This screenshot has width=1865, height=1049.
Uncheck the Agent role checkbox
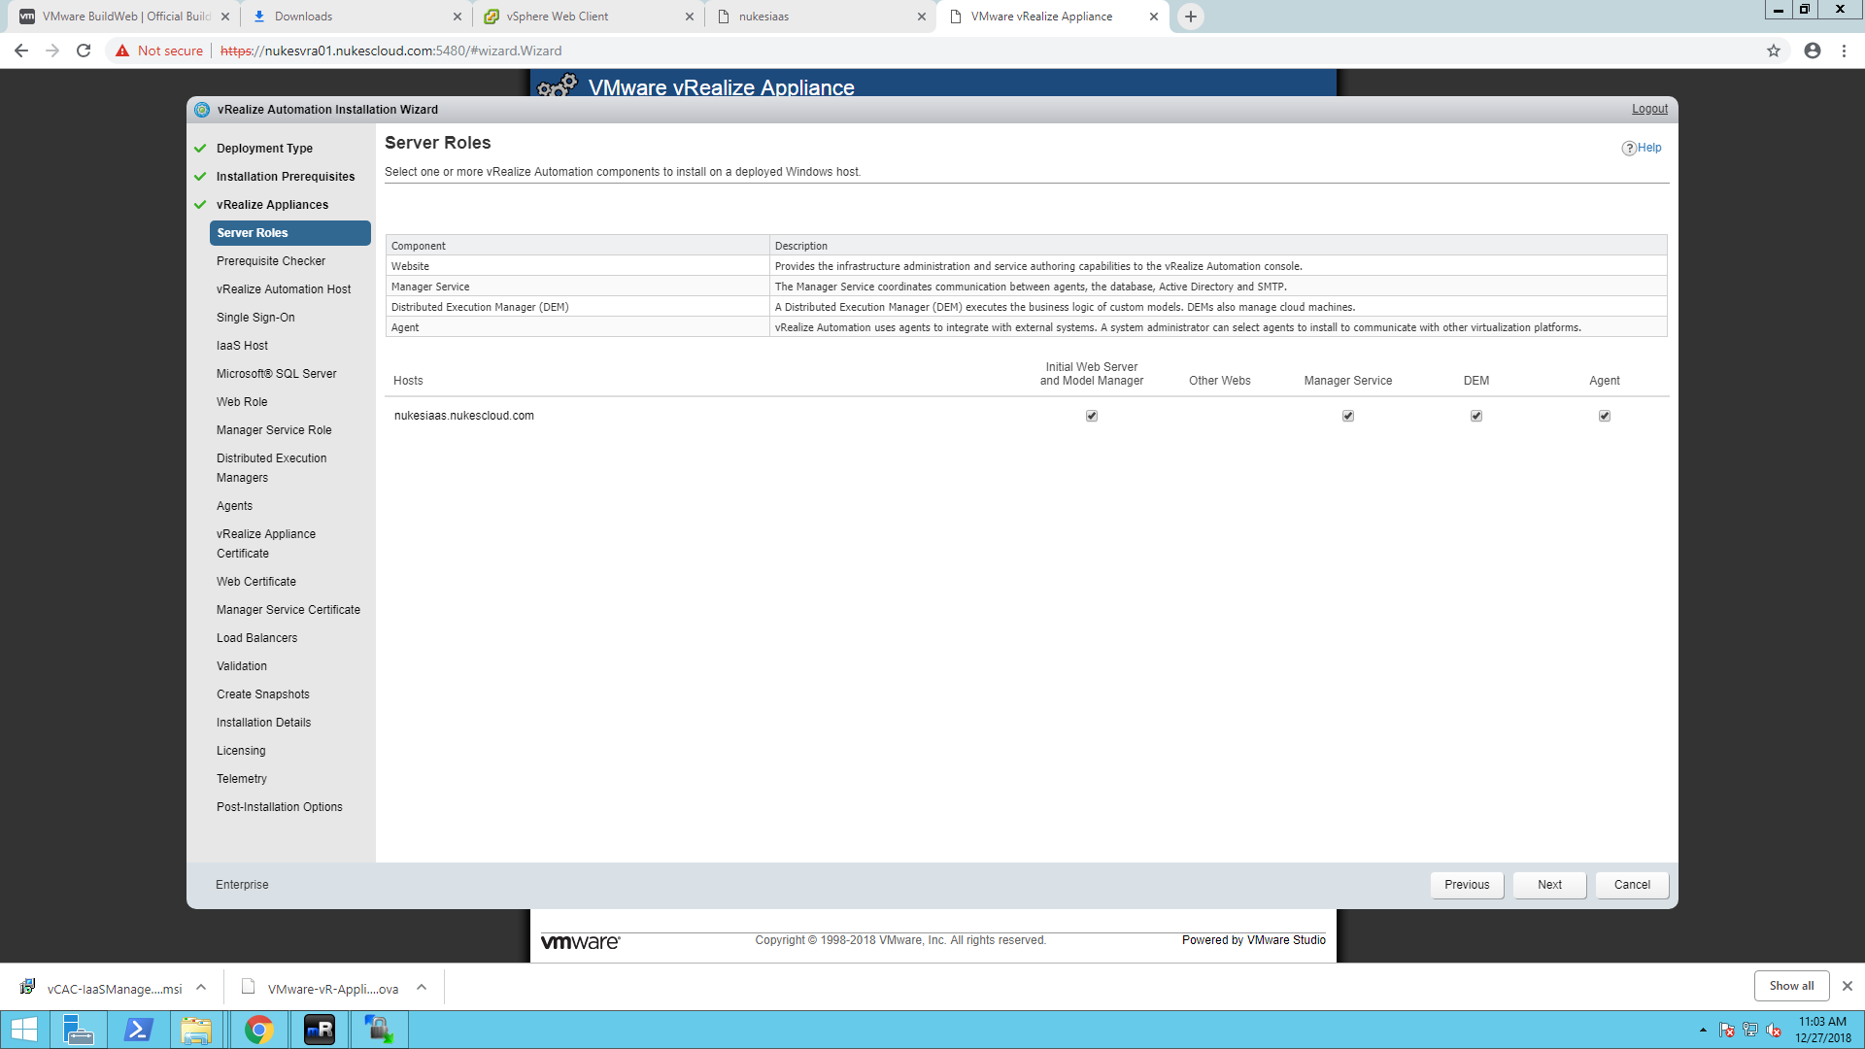(x=1605, y=416)
